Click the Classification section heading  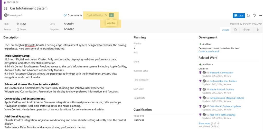click(143, 110)
